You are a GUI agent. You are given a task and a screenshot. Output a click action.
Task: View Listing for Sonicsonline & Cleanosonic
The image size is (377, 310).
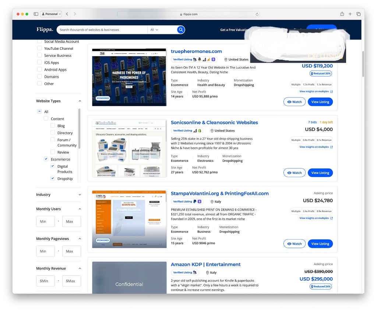(320, 173)
